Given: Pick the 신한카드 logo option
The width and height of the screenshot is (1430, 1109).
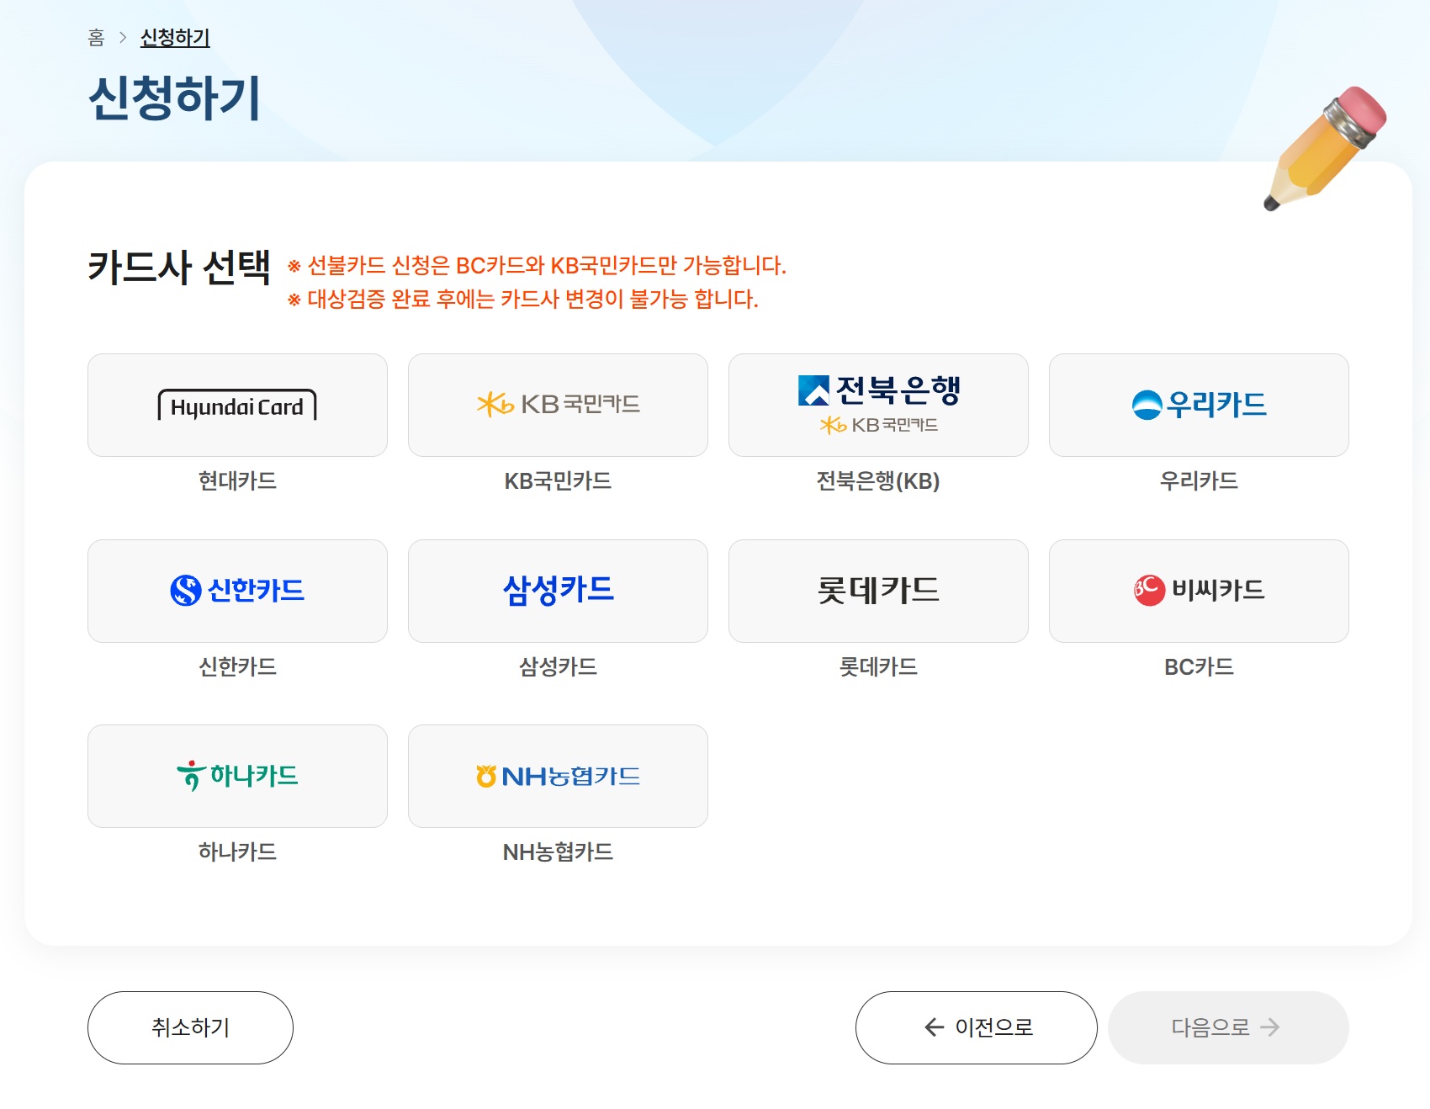Looking at the screenshot, I should 236,590.
